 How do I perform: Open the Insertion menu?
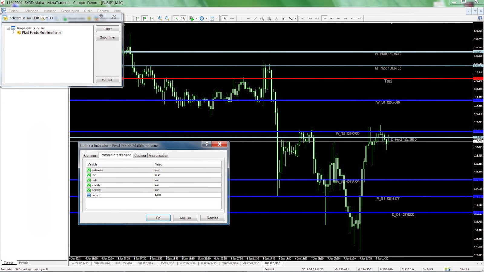pyautogui.click(x=50, y=11)
